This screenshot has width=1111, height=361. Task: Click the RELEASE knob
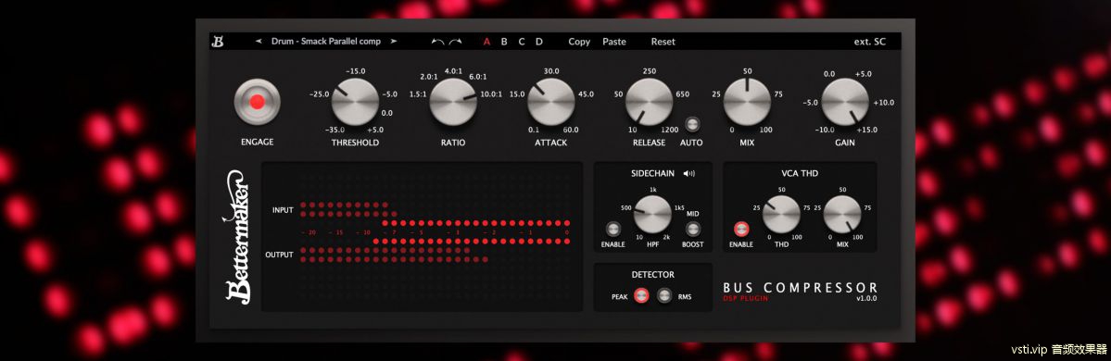pos(649,101)
